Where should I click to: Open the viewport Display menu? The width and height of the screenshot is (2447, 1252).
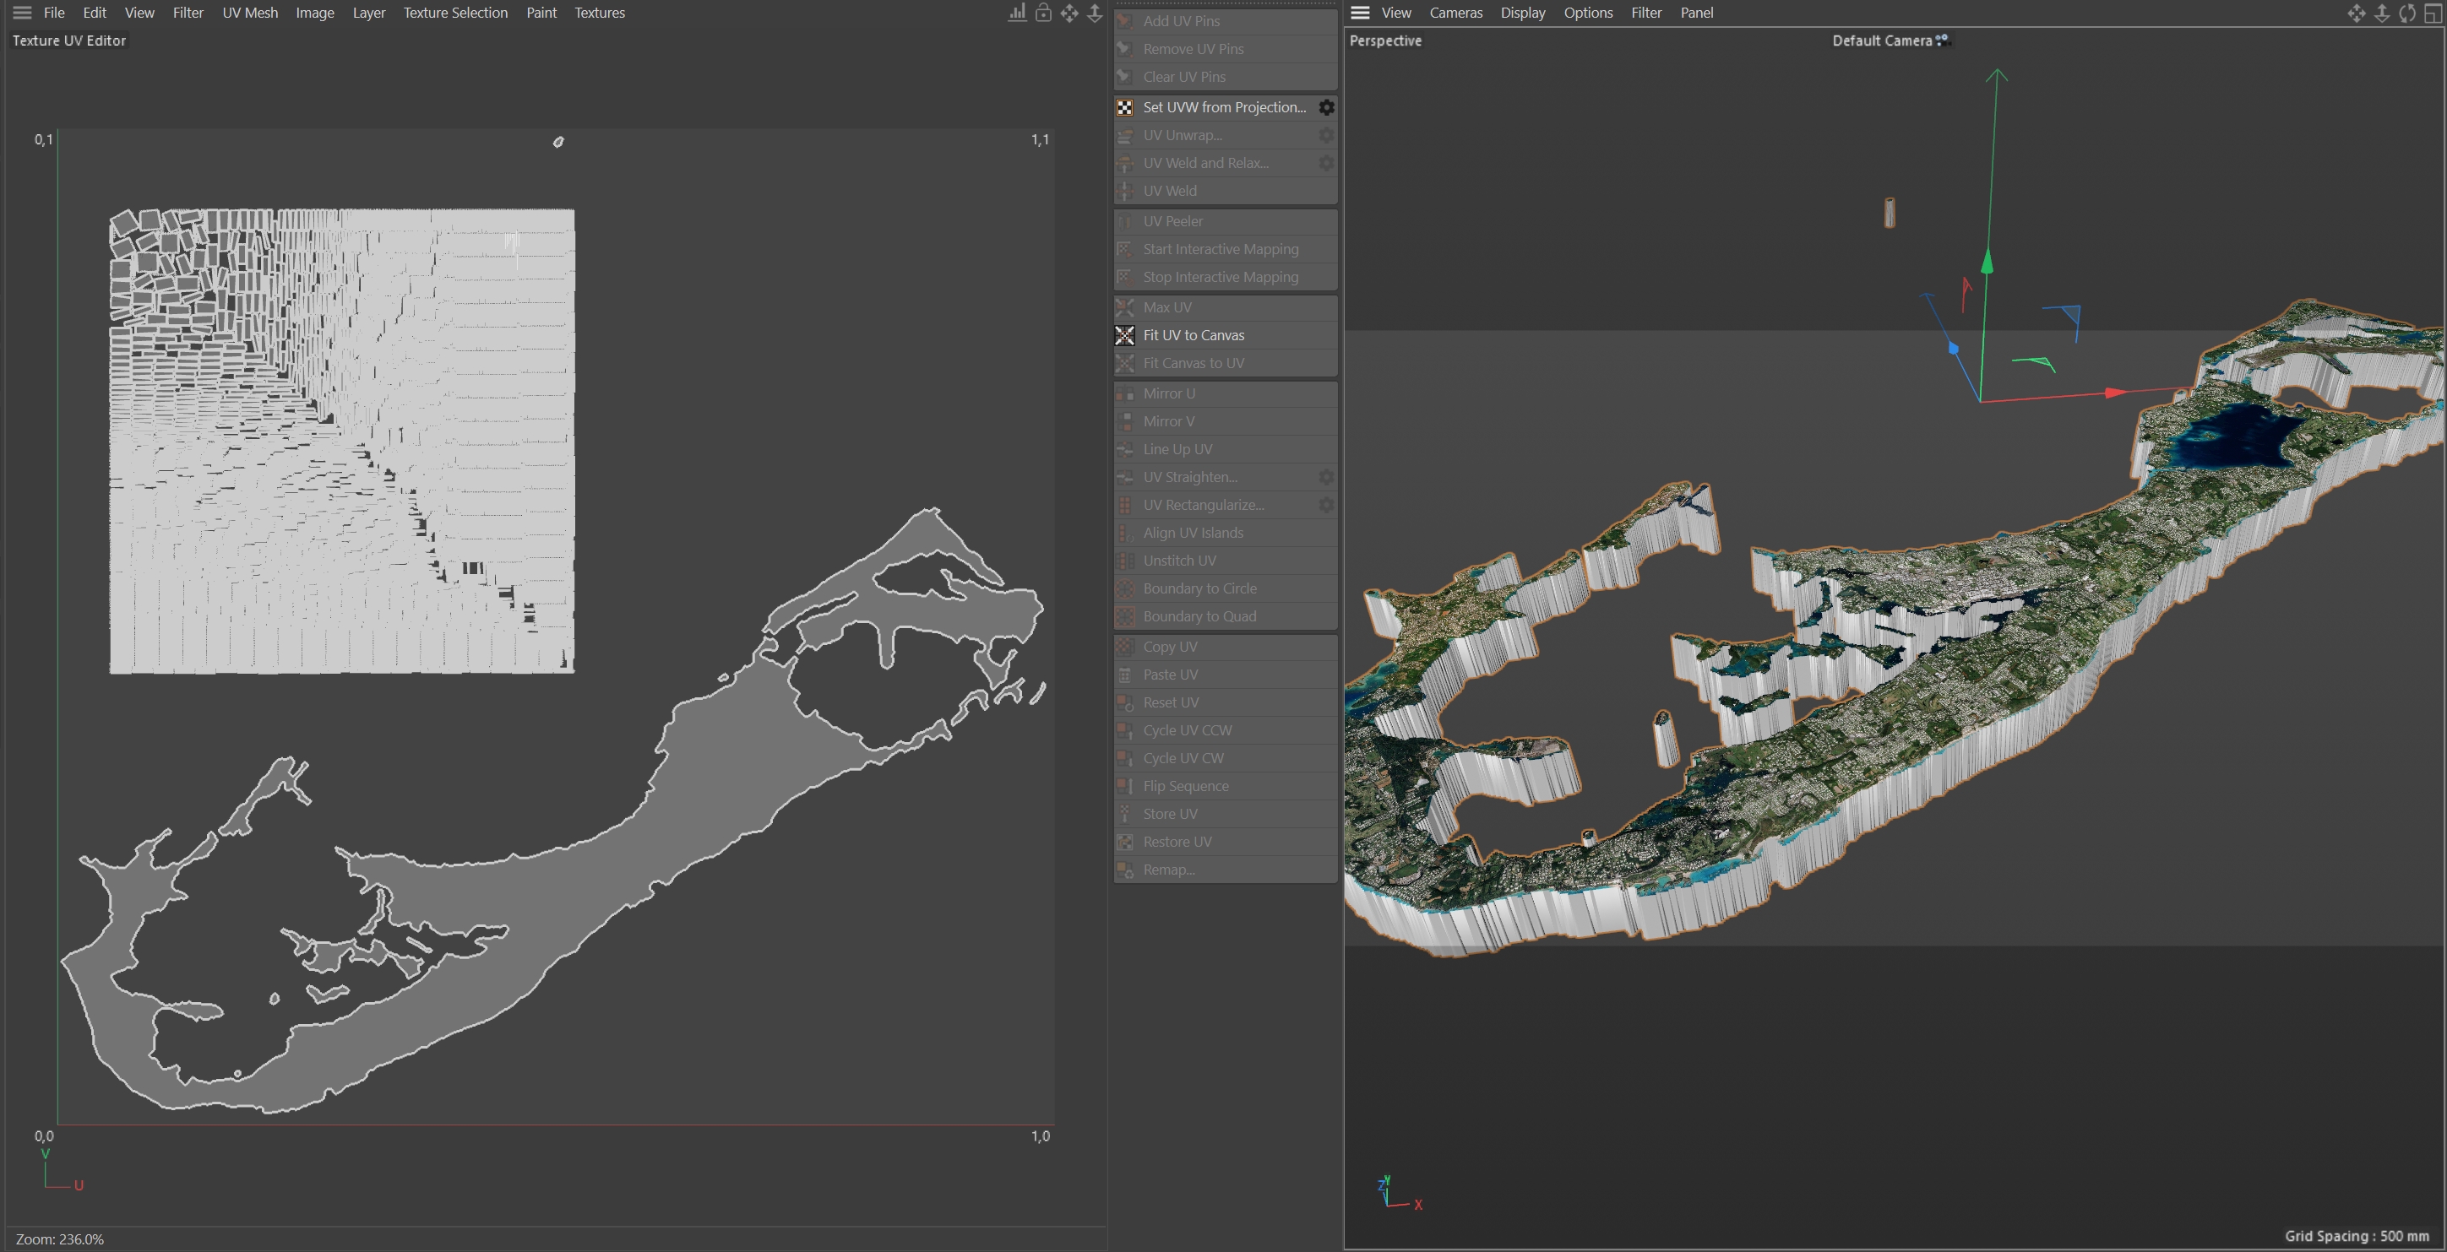tap(1522, 13)
